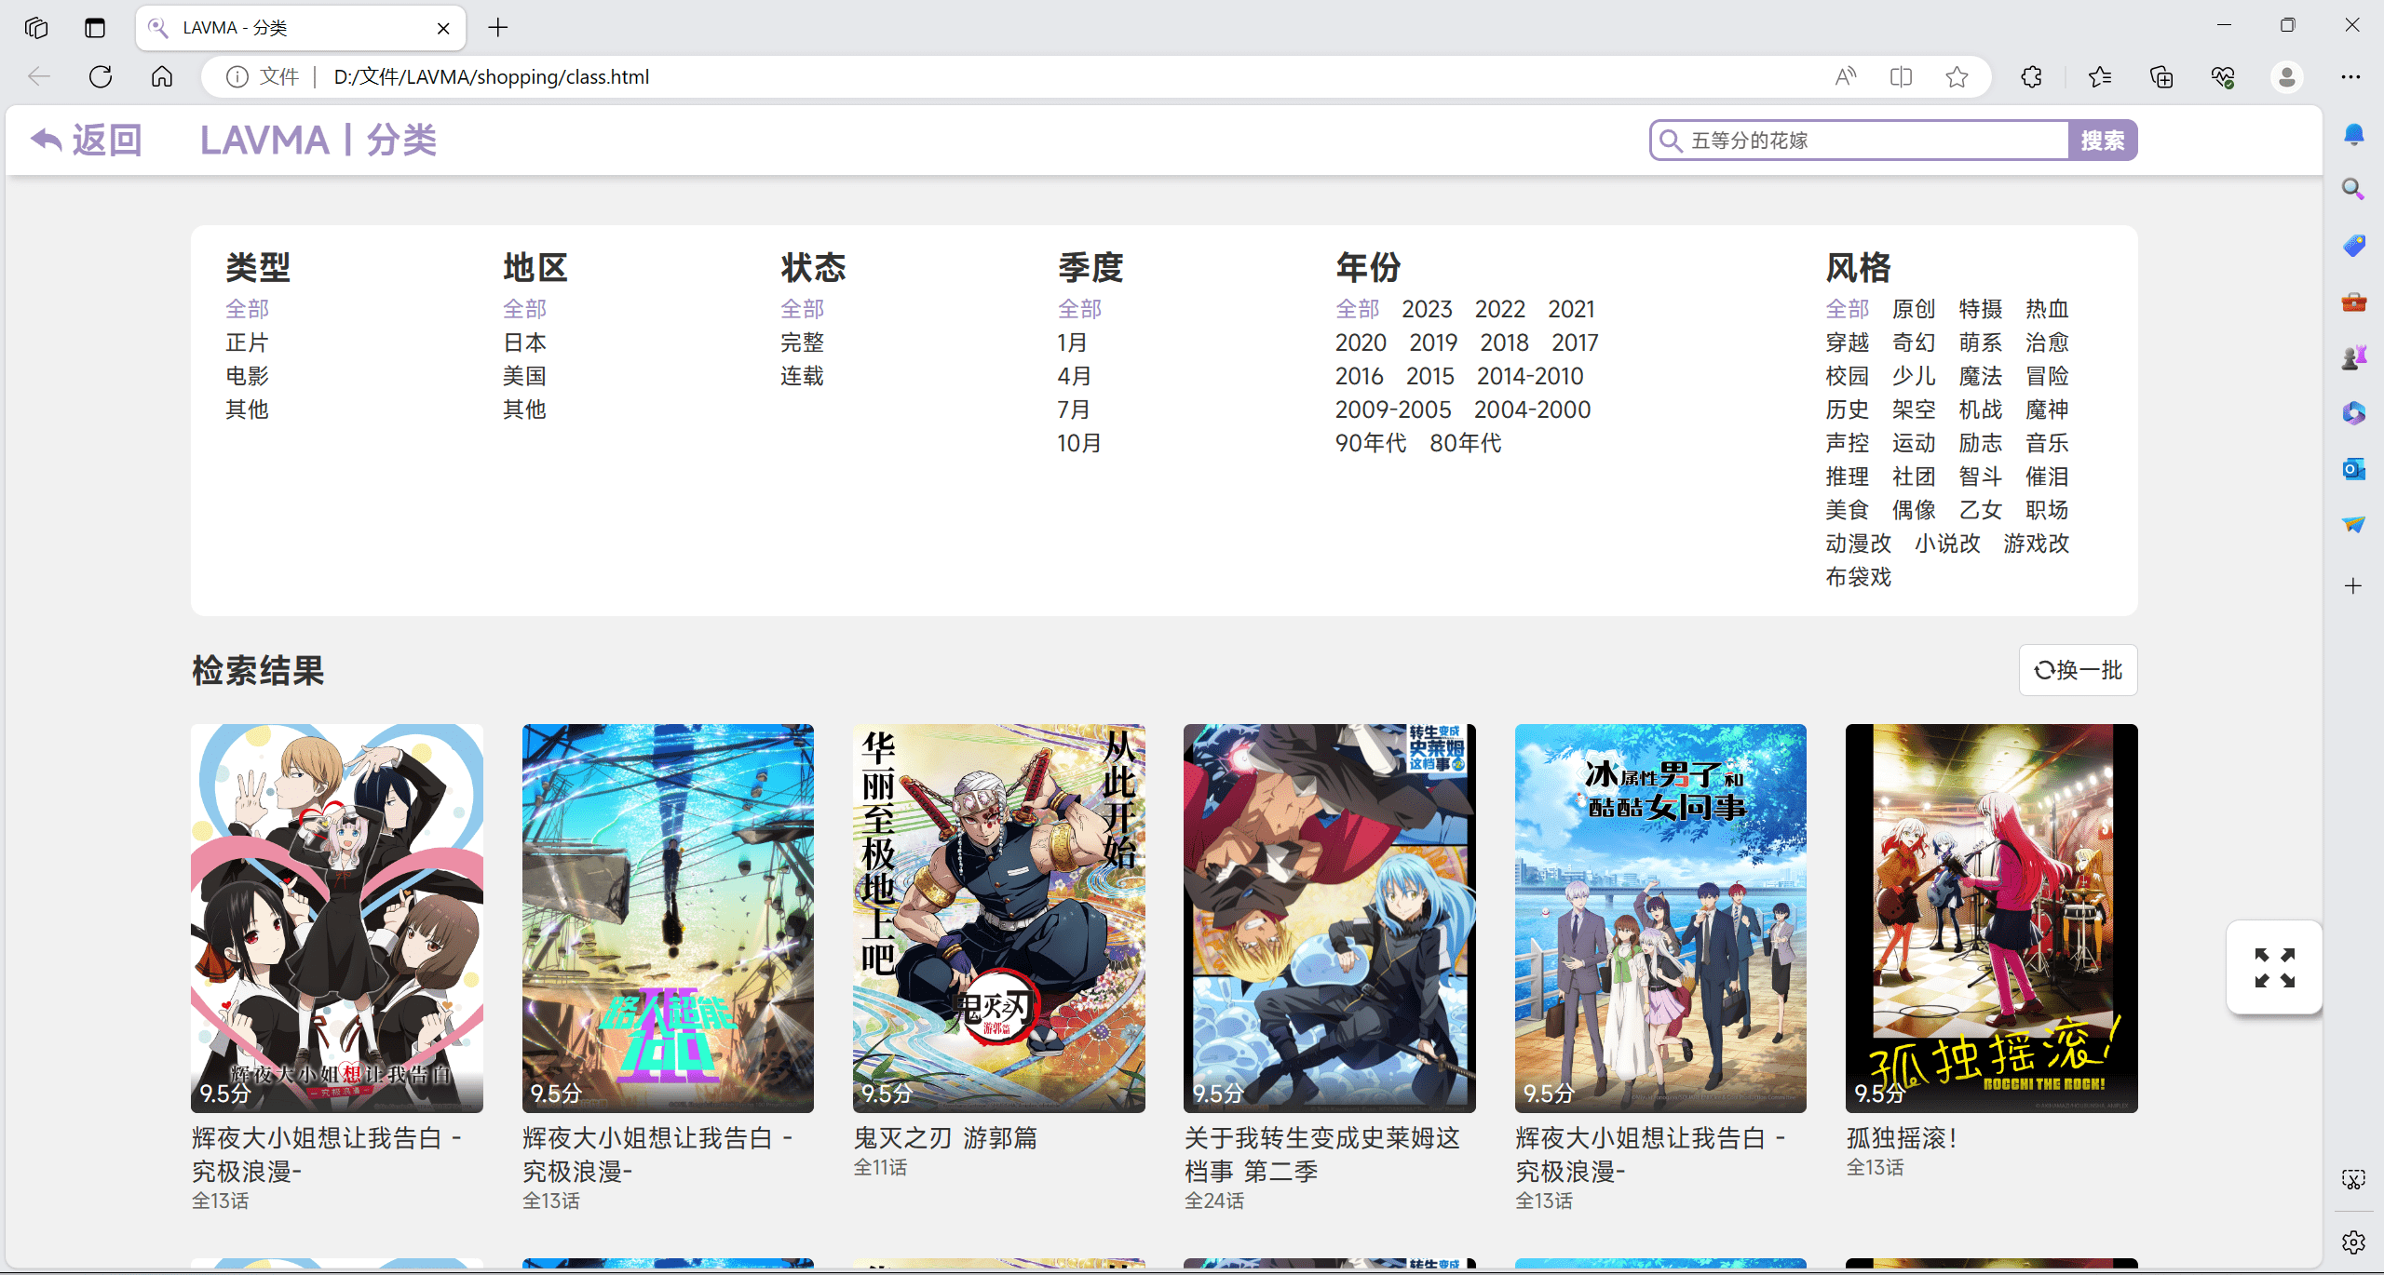Go to browser home icon

pos(162,77)
